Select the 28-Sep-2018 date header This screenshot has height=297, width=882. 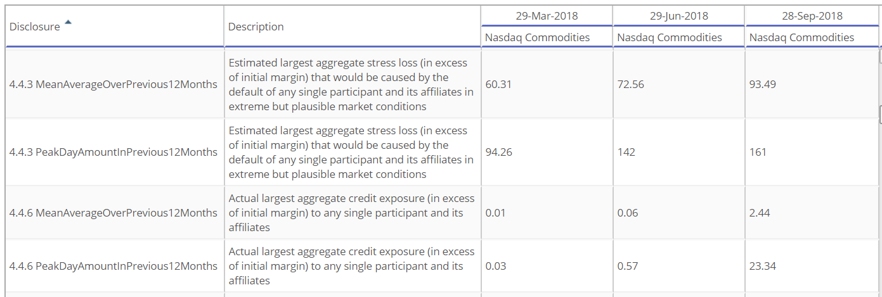point(812,16)
